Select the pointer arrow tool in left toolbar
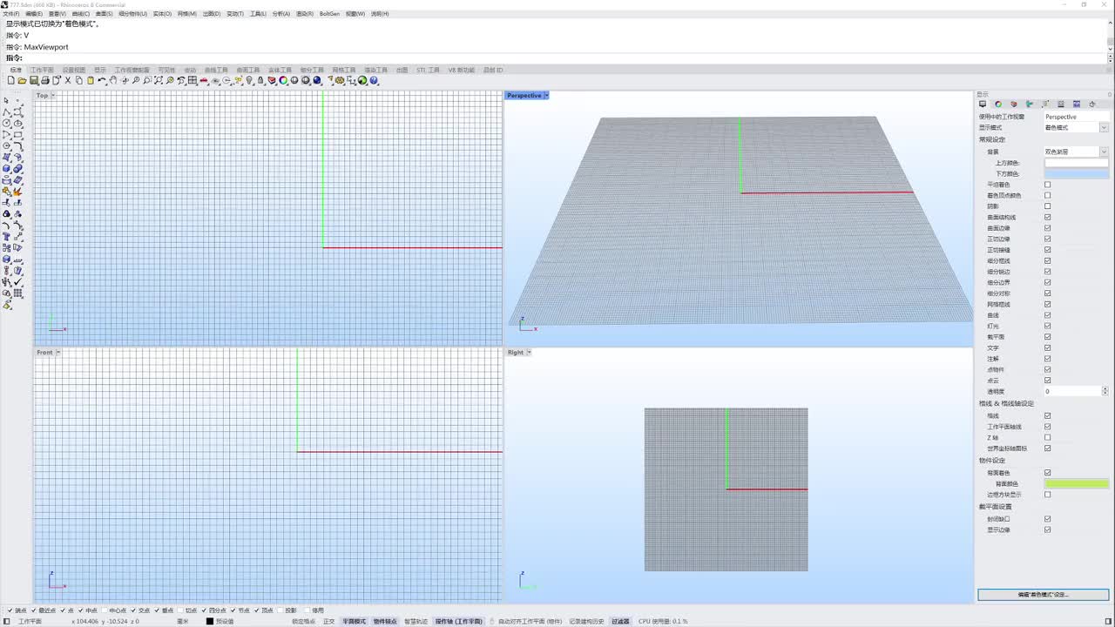This screenshot has height=627, width=1115. [6, 101]
